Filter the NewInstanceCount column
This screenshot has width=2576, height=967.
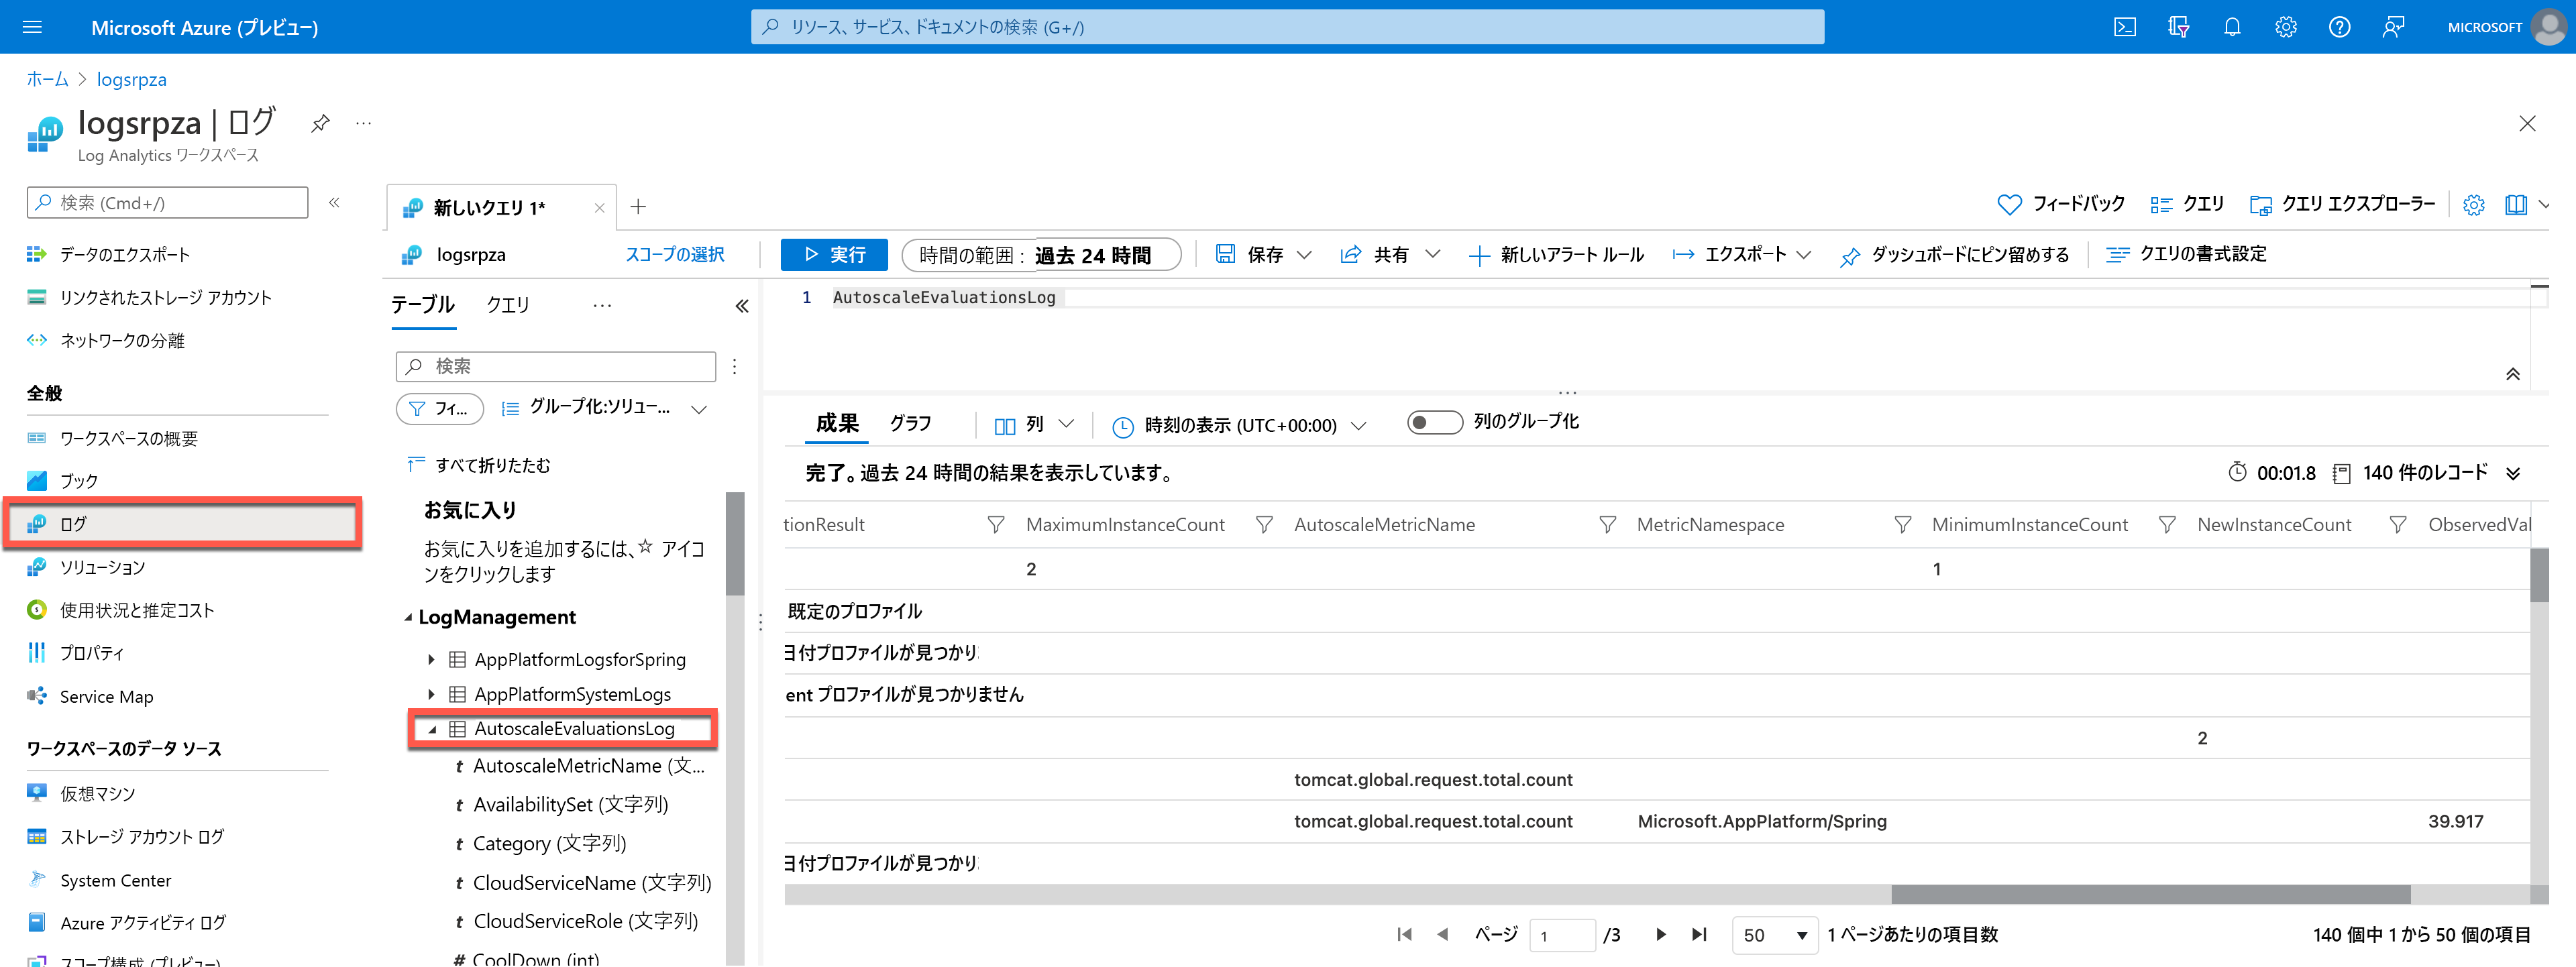click(2398, 524)
